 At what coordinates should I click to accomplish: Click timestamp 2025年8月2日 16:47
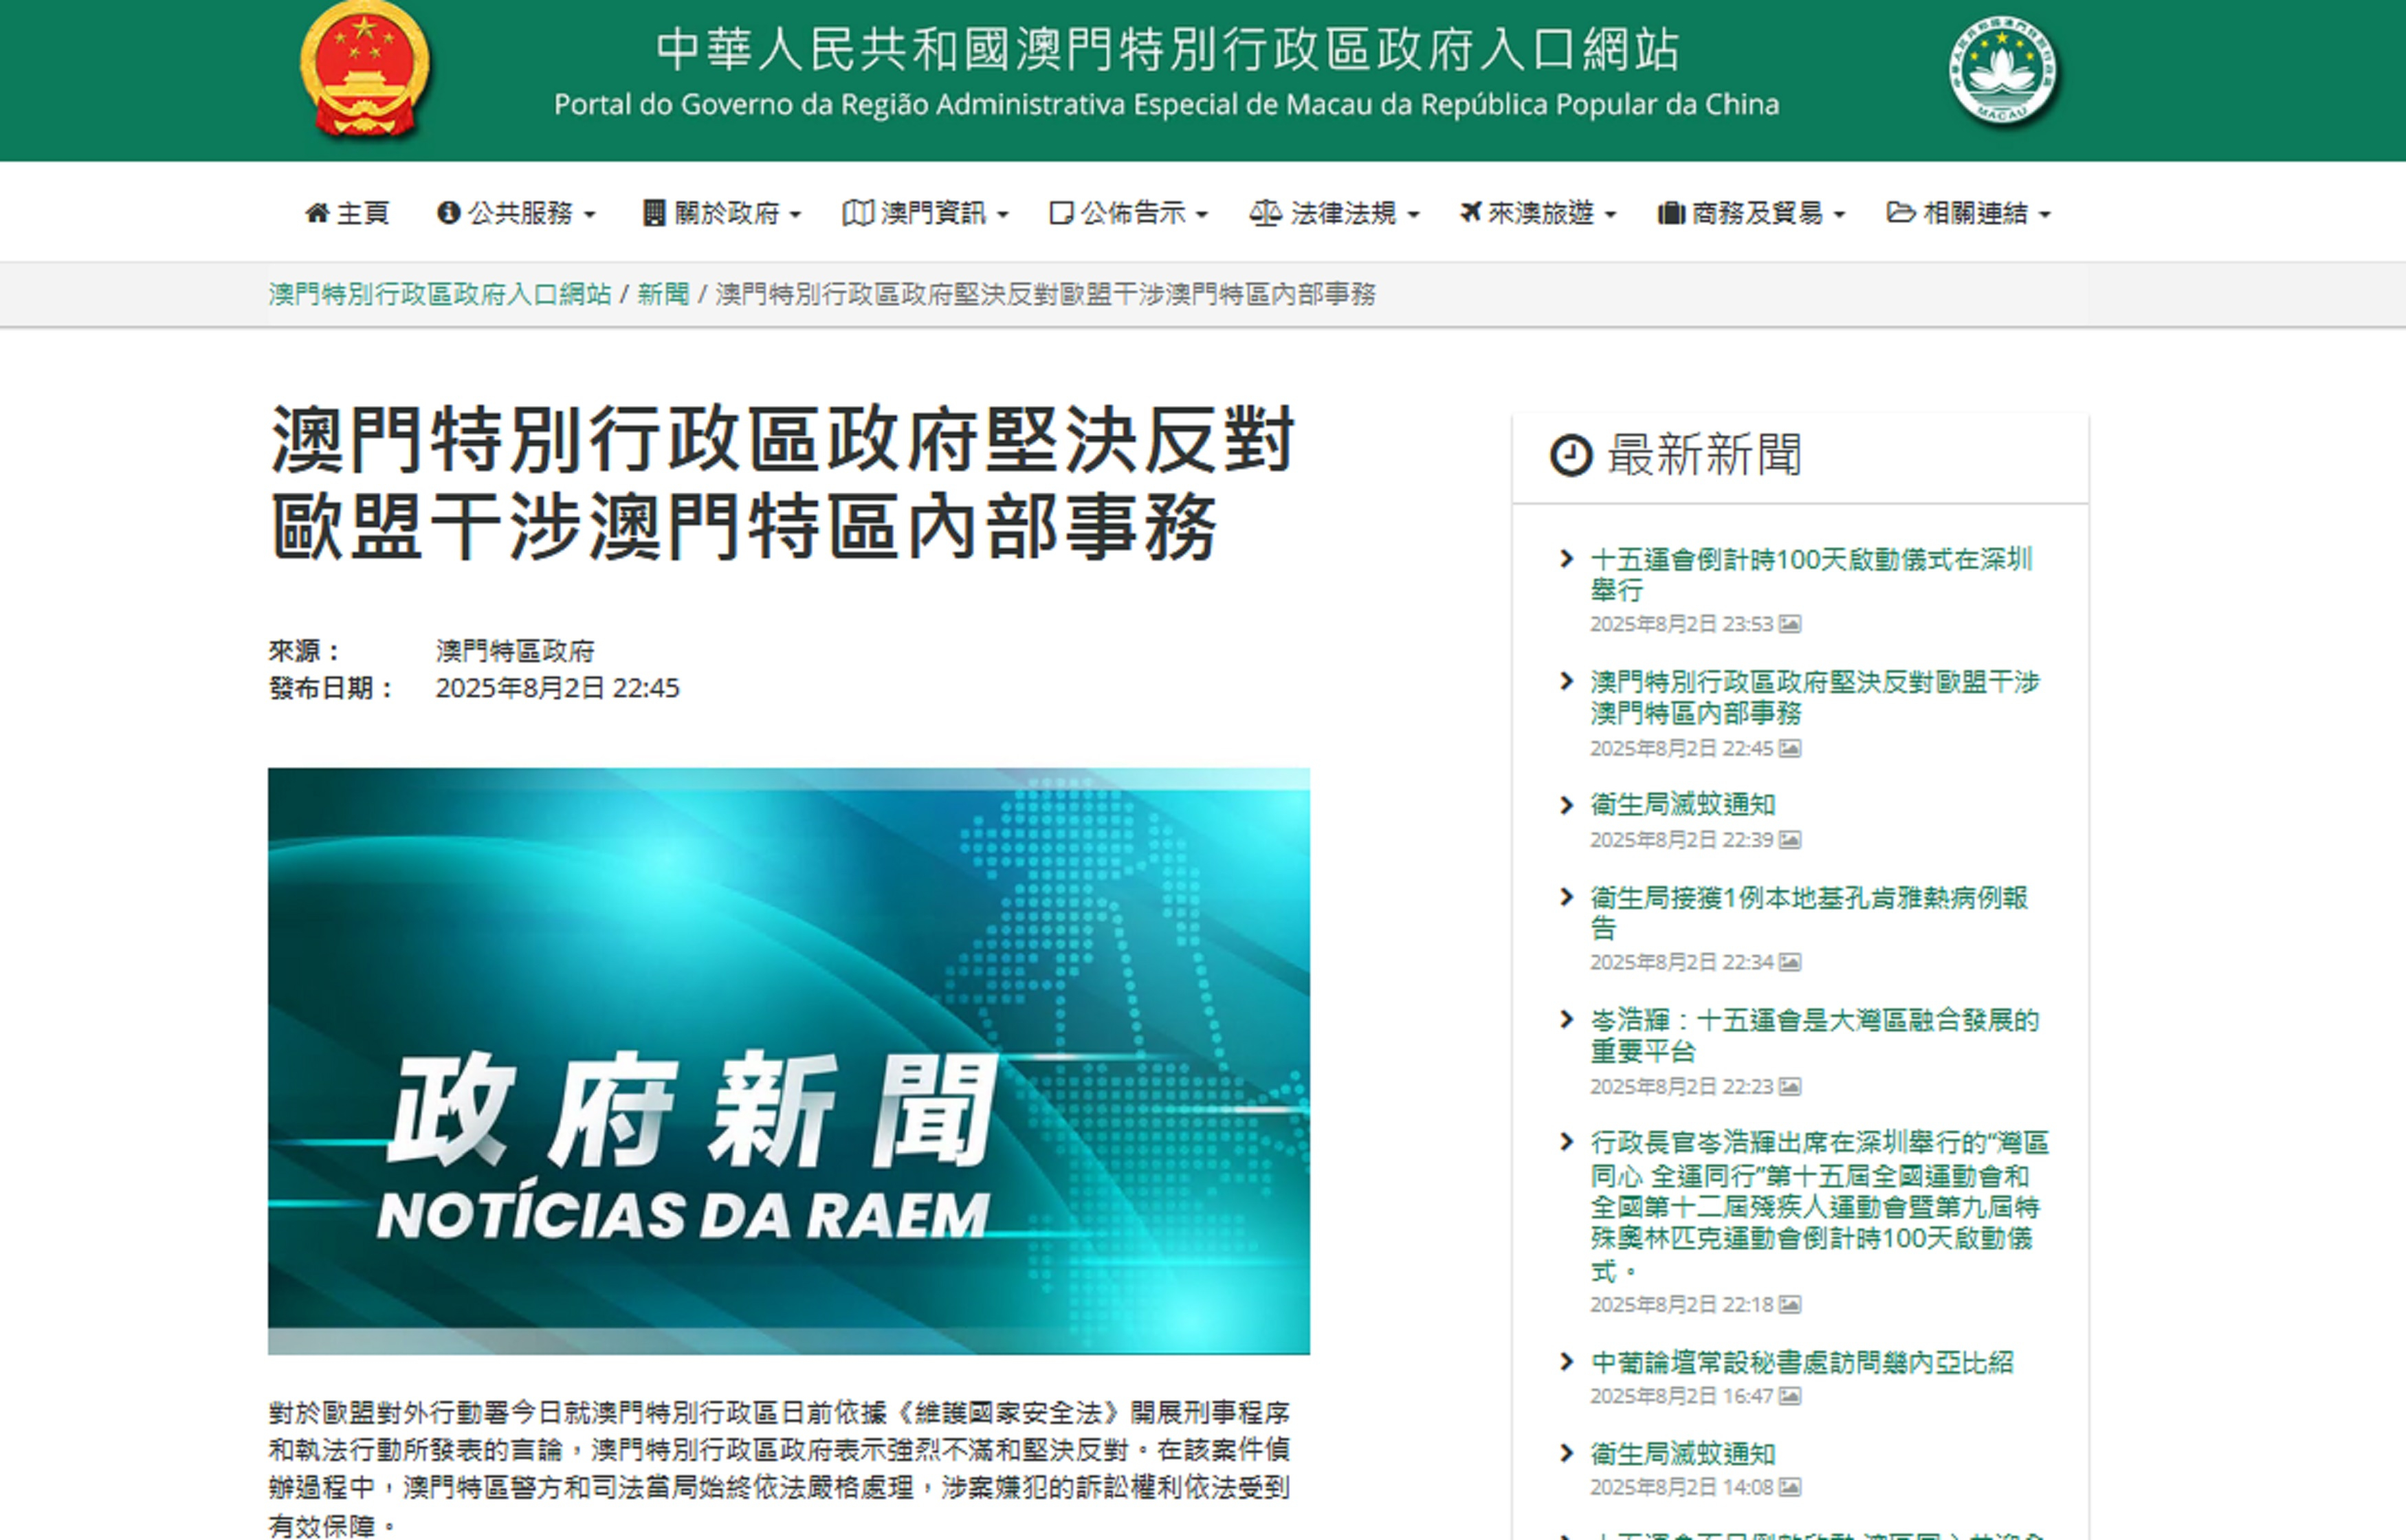[1681, 1396]
